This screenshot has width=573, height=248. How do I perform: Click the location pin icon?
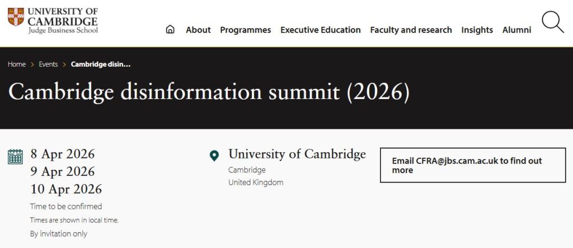coord(214,156)
